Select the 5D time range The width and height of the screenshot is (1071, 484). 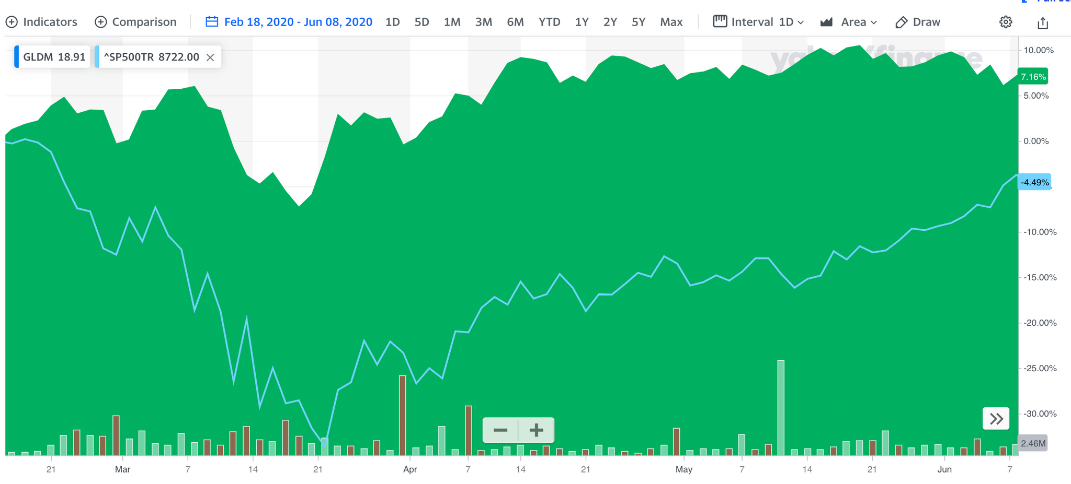(422, 22)
